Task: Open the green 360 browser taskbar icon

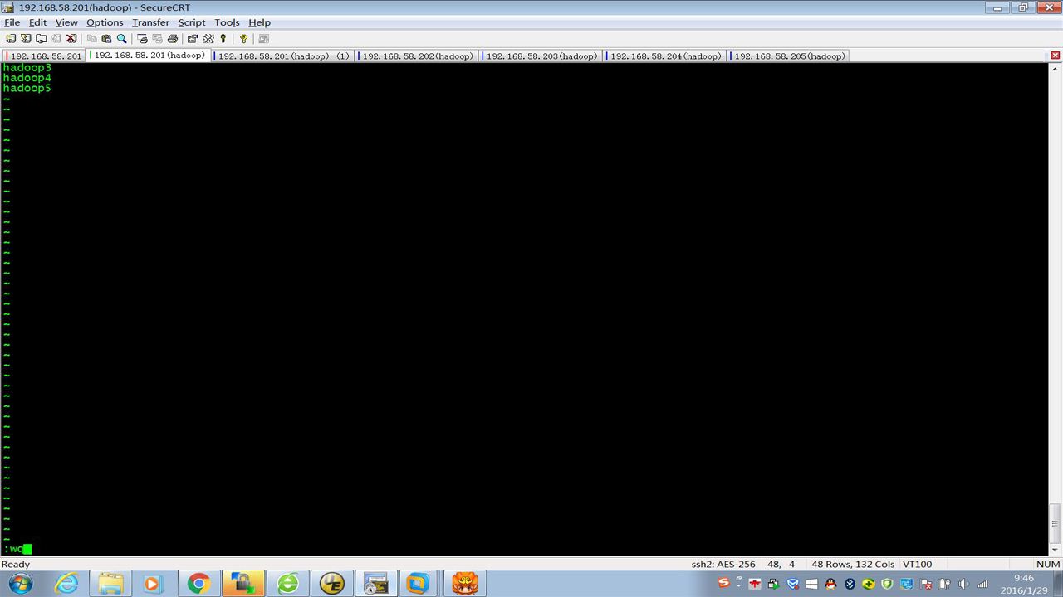Action: click(288, 584)
